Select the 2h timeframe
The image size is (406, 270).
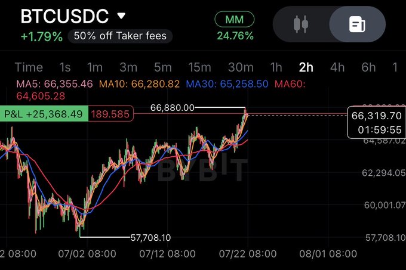pyautogui.click(x=306, y=67)
